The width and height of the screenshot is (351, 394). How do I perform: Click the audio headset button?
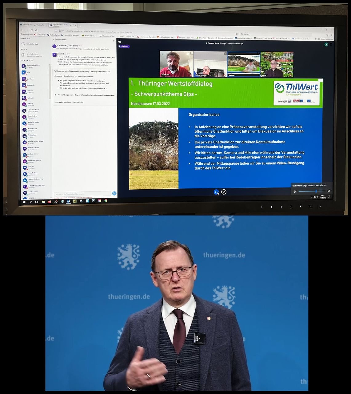[x=216, y=192]
